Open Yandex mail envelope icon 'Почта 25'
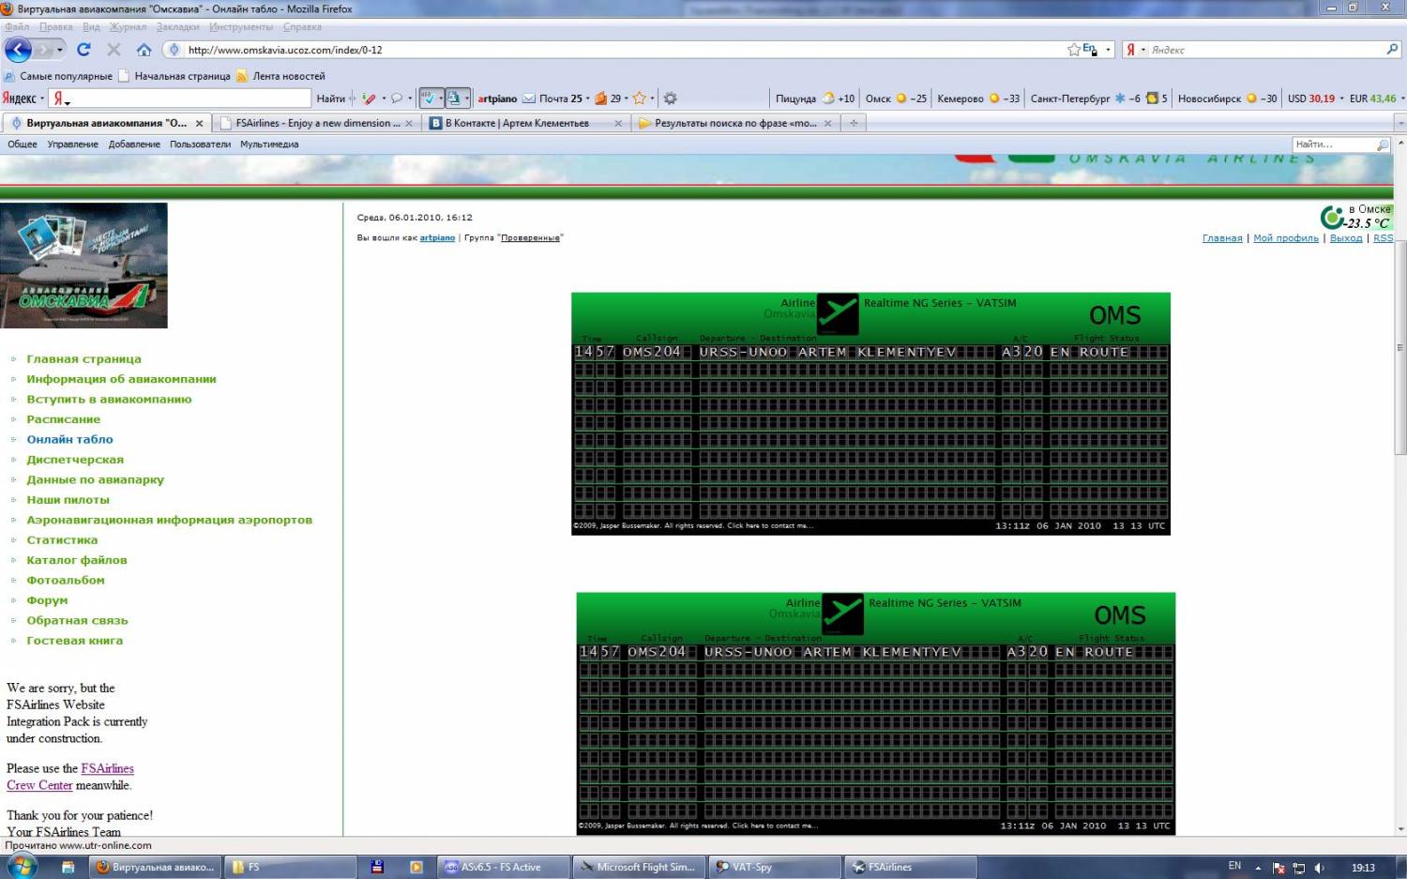This screenshot has height=879, width=1407. point(529,99)
